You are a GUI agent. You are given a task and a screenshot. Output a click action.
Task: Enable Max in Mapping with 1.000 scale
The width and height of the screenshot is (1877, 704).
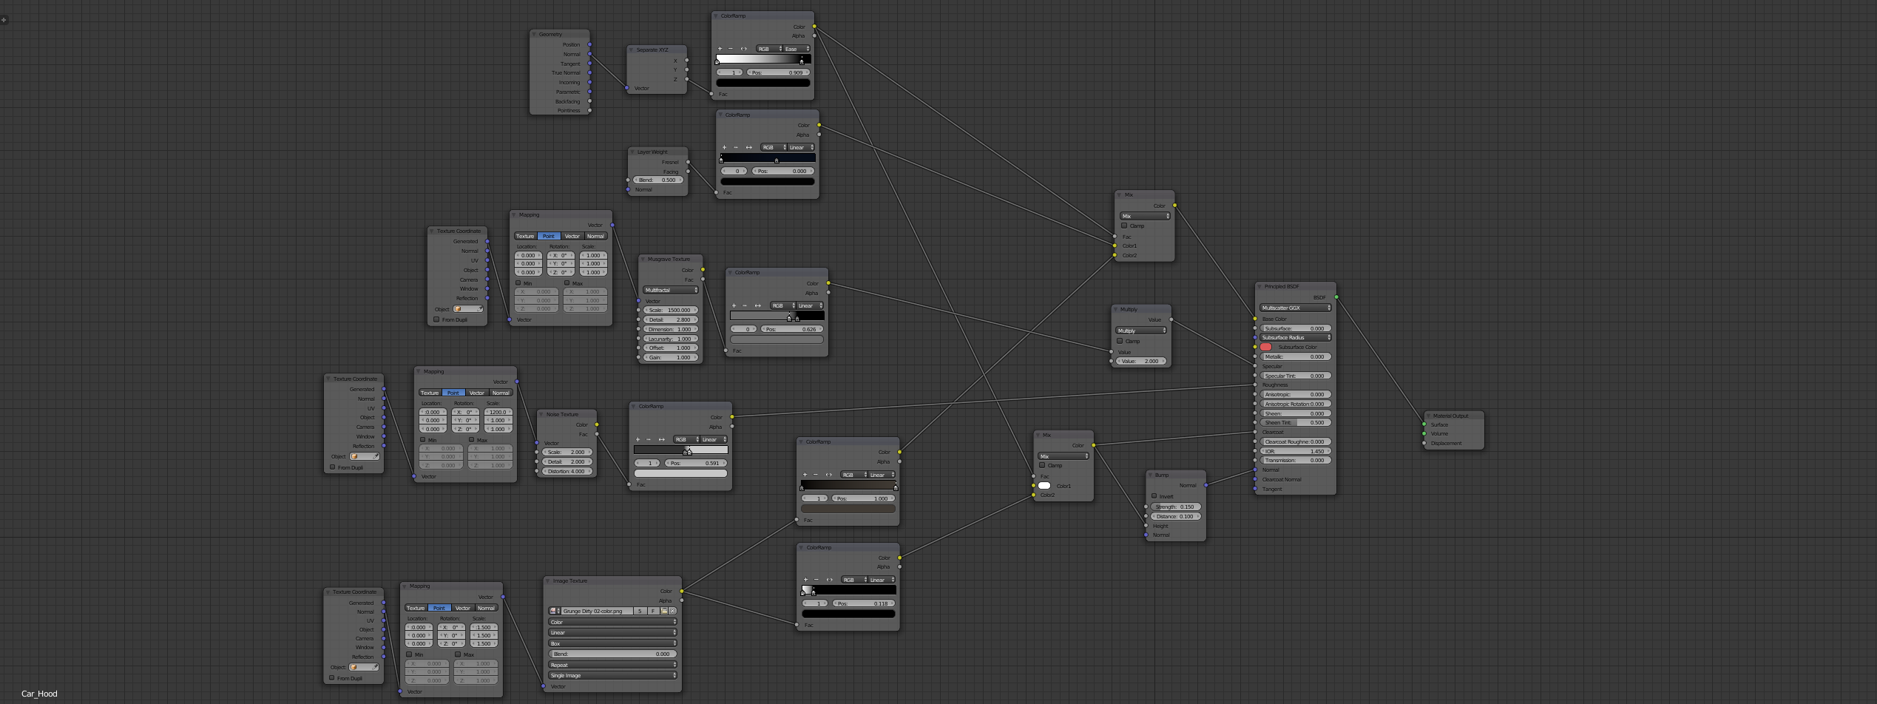tap(567, 283)
